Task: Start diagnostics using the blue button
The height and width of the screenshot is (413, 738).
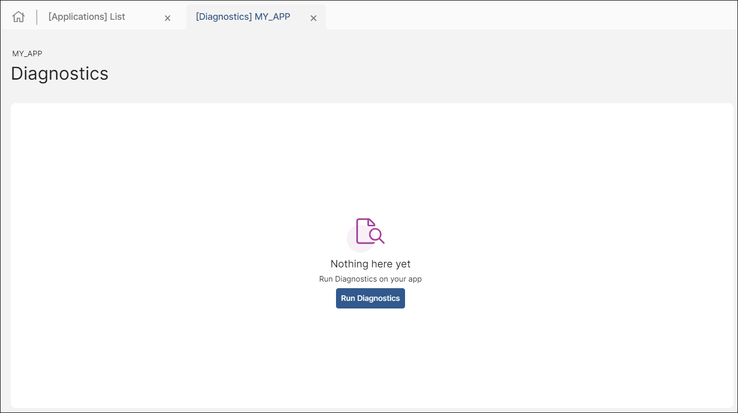Action: pyautogui.click(x=370, y=298)
